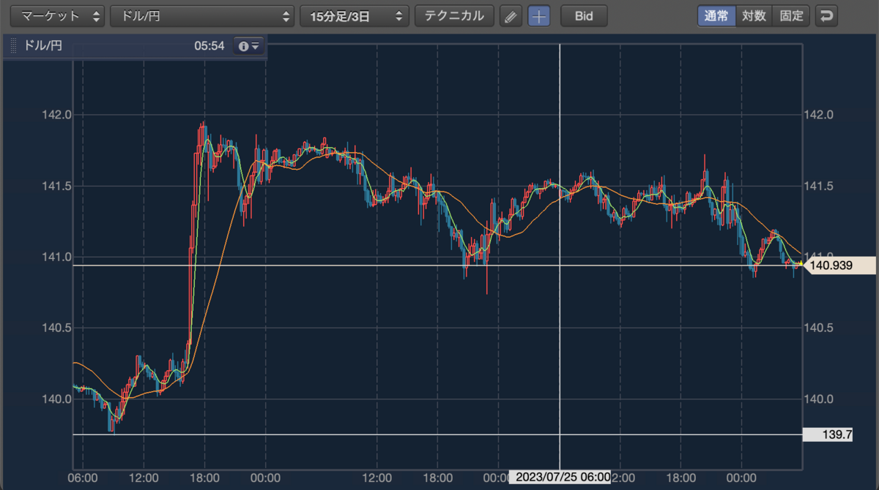The width and height of the screenshot is (879, 490).
Task: Select the 固定 fixed scale mode
Action: pyautogui.click(x=791, y=16)
